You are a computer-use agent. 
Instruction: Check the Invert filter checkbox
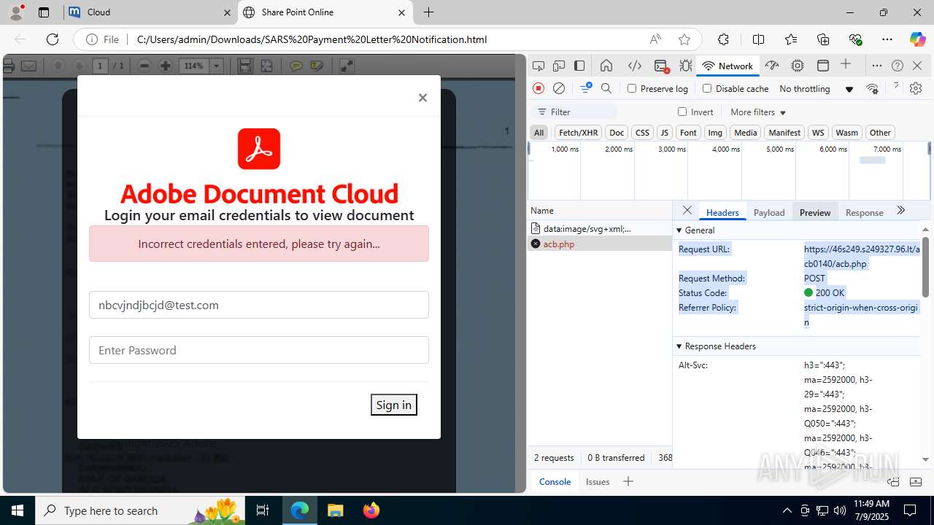point(682,112)
